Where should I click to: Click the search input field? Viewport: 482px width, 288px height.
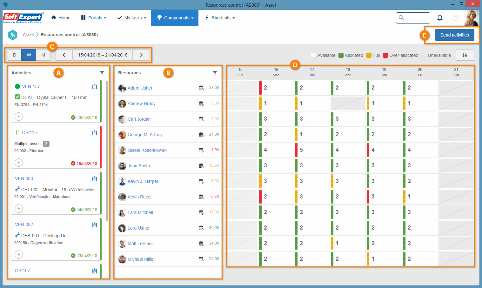point(413,18)
